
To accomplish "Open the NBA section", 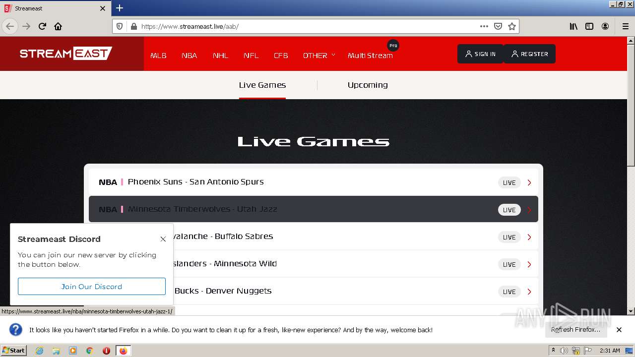I will [189, 55].
